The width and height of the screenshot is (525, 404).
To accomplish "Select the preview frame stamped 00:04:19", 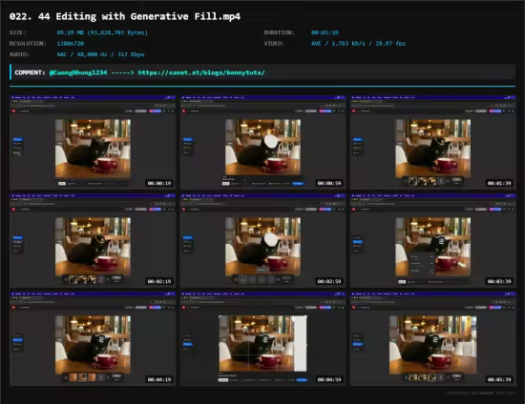I will [93, 339].
